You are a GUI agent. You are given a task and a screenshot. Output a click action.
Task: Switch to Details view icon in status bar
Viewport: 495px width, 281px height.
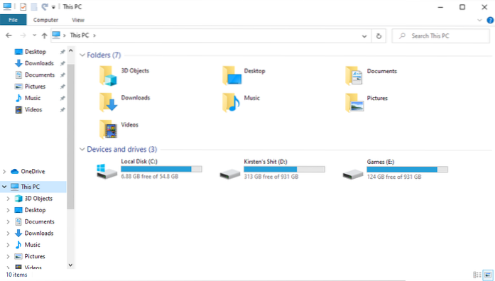click(x=477, y=275)
